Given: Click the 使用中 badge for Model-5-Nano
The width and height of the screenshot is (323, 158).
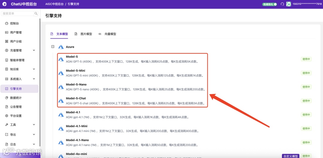Looking at the screenshot, I should [x=306, y=87].
